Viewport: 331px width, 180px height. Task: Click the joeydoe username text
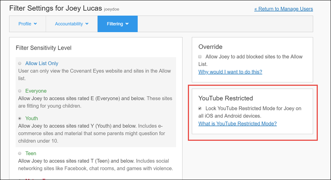click(112, 9)
